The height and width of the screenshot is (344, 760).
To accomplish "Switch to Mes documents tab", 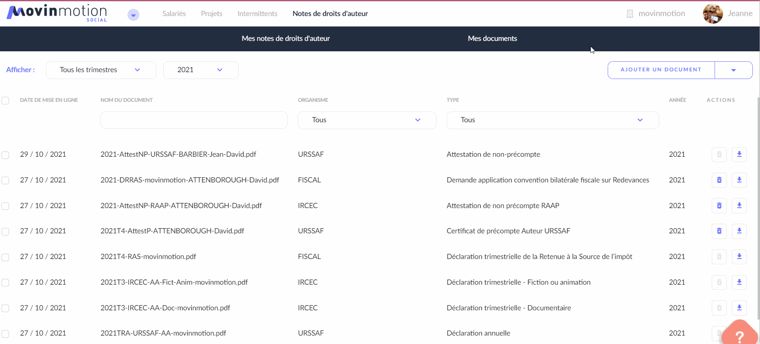I will click(x=492, y=38).
